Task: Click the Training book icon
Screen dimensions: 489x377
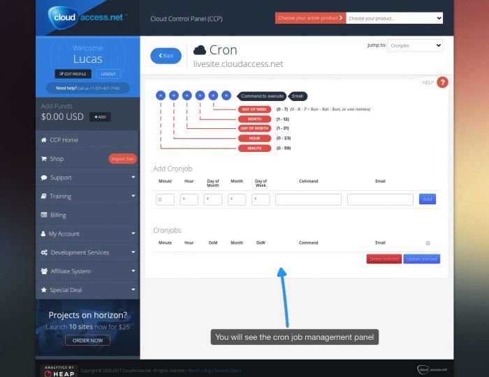Action: click(x=44, y=197)
